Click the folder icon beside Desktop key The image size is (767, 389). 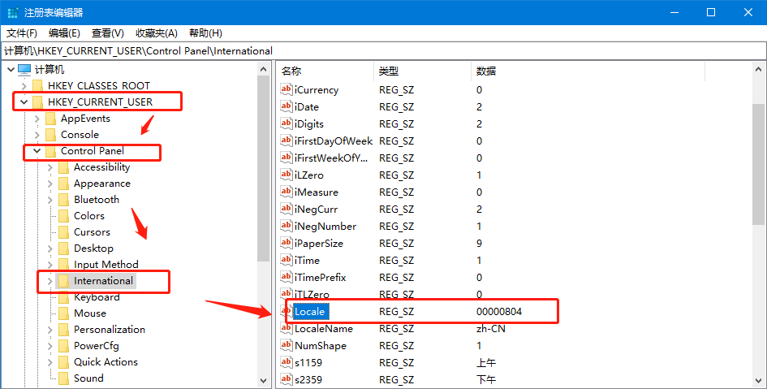(x=63, y=249)
